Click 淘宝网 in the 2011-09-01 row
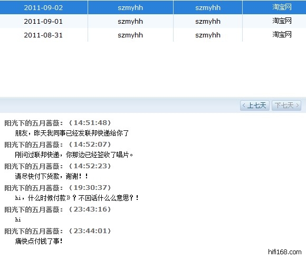 click(x=282, y=21)
